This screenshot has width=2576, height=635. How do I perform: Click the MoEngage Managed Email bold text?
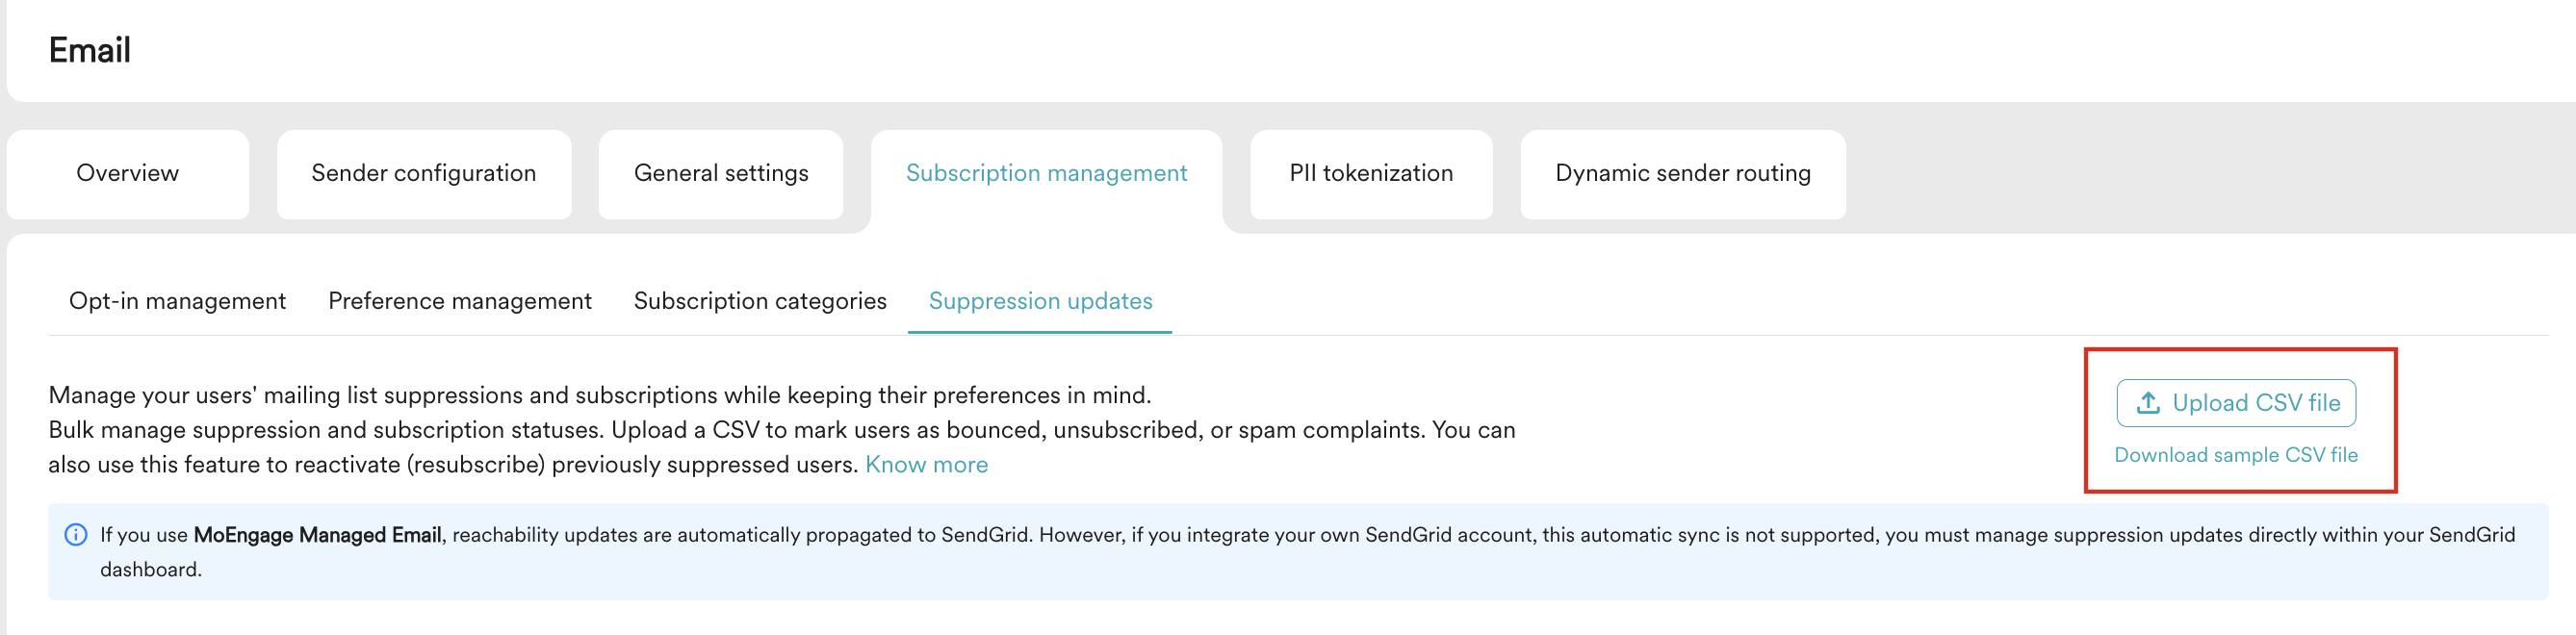[x=317, y=534]
